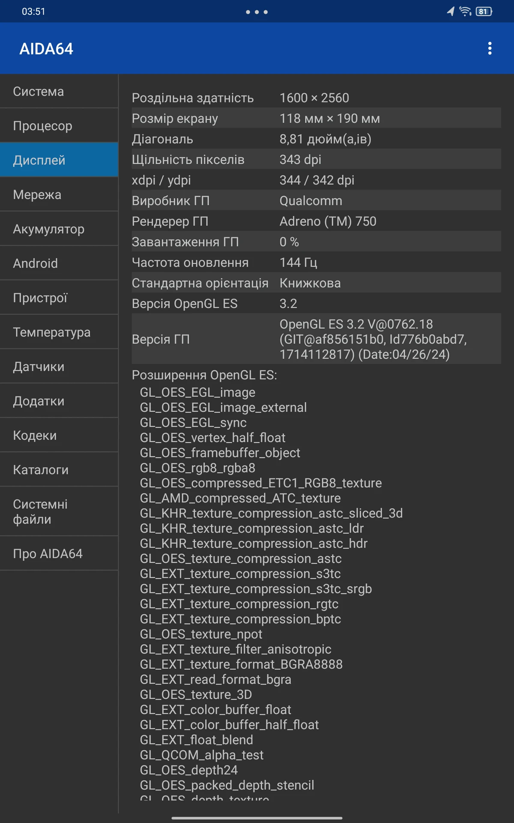Select GL_OES_rgb8_rgba8 extension

tap(197, 468)
